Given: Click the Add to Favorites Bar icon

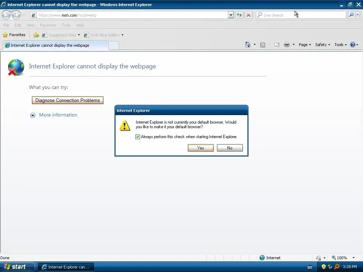Looking at the screenshot, I should click(36, 35).
